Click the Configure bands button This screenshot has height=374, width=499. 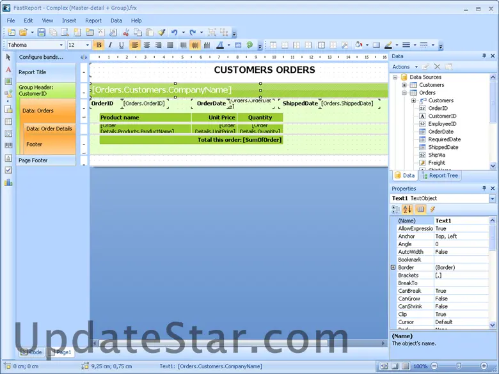click(41, 58)
